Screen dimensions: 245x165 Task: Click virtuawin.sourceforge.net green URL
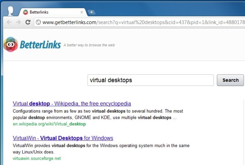37,158
